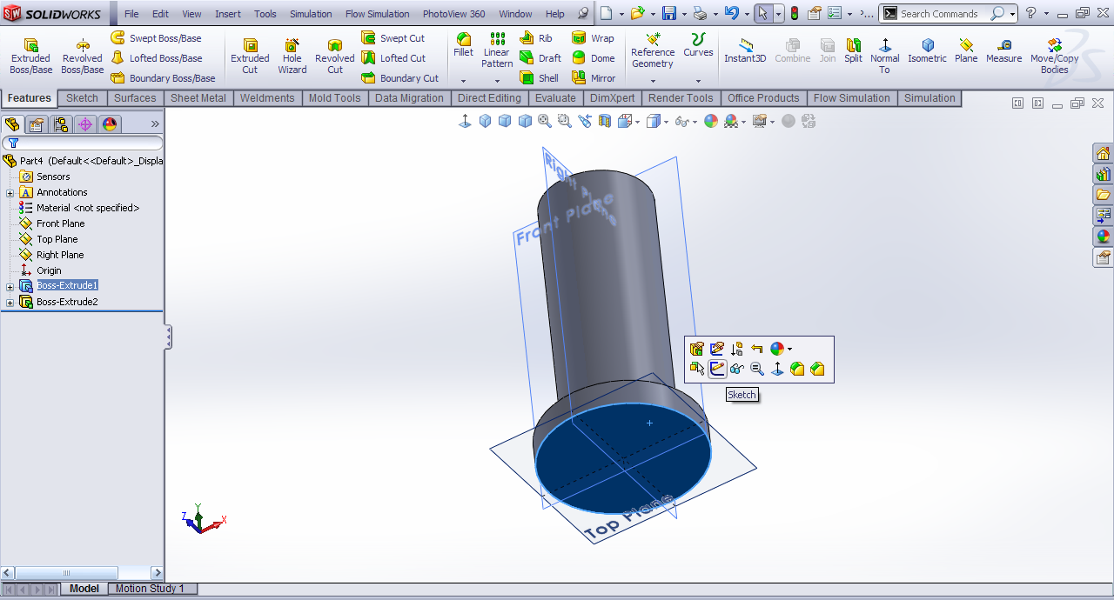
Task: Expand the Boss-Extrude1 tree node
Action: [x=10, y=286]
